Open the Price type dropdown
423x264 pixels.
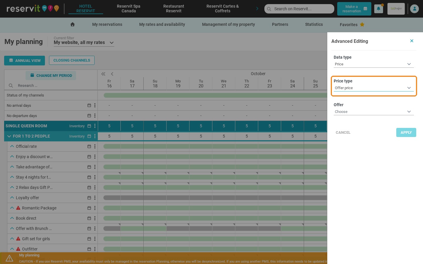(374, 88)
